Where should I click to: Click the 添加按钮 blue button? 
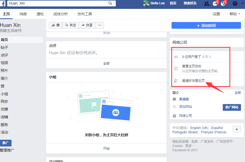coord(206,25)
